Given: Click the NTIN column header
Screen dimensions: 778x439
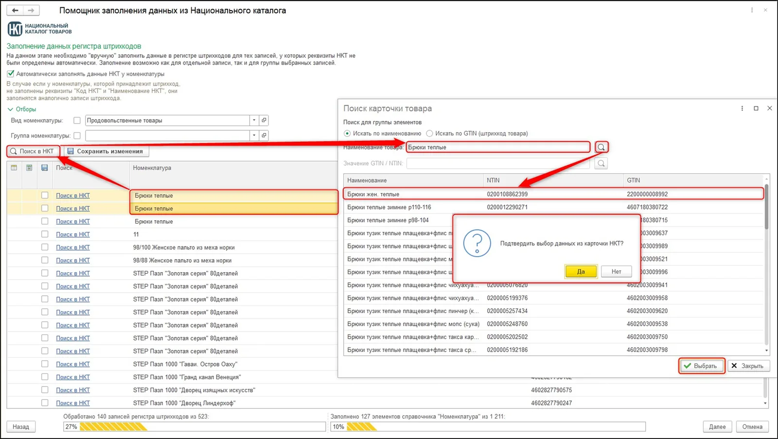Looking at the screenshot, I should pyautogui.click(x=553, y=180).
